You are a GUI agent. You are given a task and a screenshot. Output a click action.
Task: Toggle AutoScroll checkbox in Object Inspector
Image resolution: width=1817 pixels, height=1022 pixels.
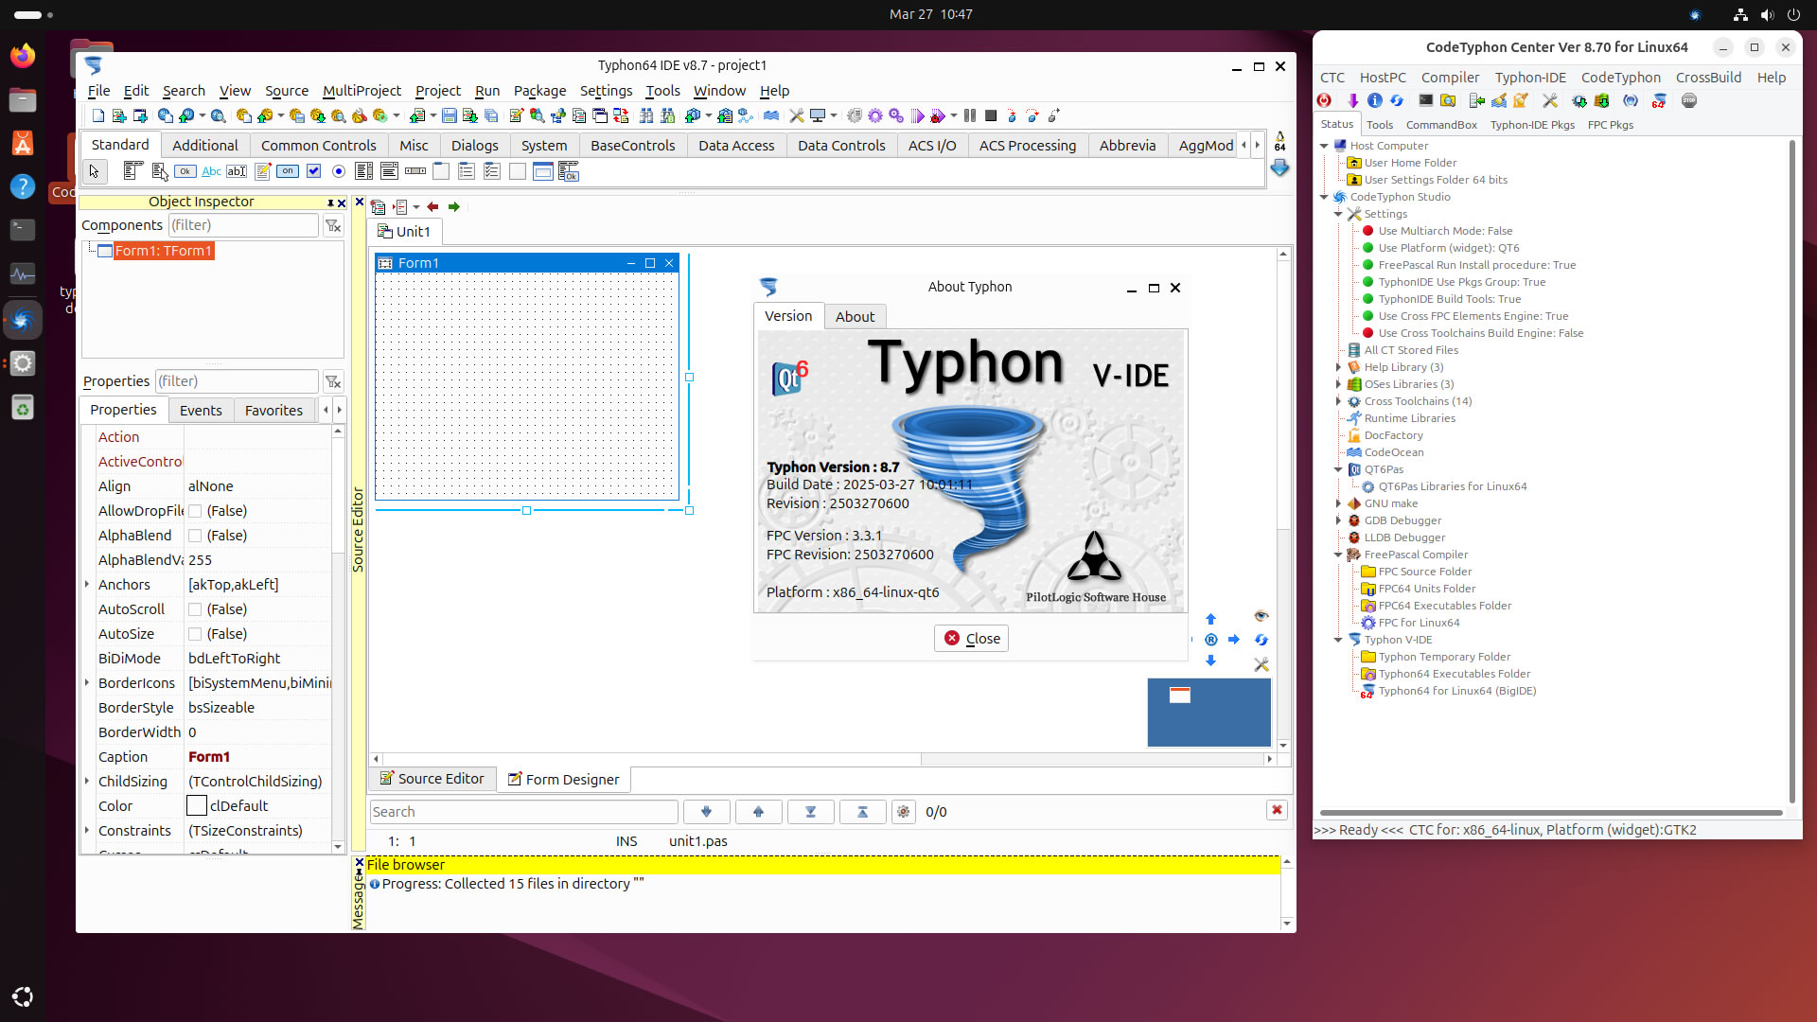[x=195, y=609]
